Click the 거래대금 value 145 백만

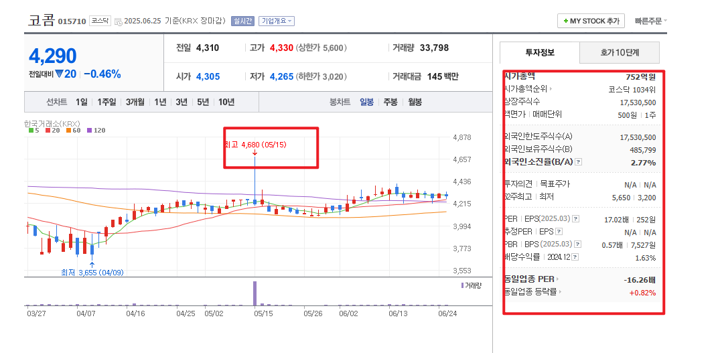point(443,77)
